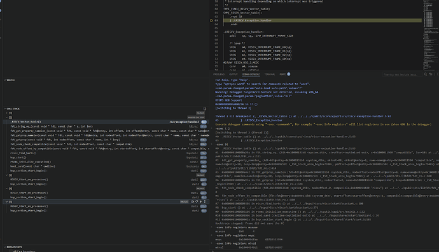Select the DEBUG CONSOLE tab
The height and width of the screenshot is (252, 439).
pos(251,74)
